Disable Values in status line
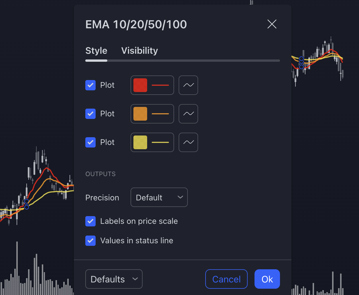The image size is (359, 295). coord(90,241)
